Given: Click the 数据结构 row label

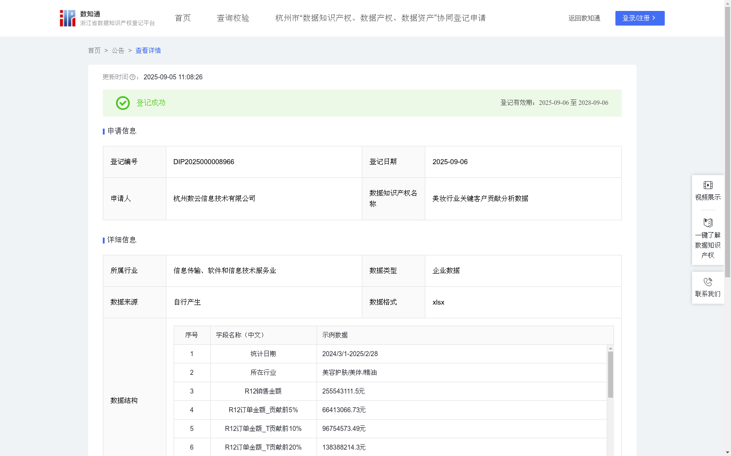Looking at the screenshot, I should click(124, 401).
